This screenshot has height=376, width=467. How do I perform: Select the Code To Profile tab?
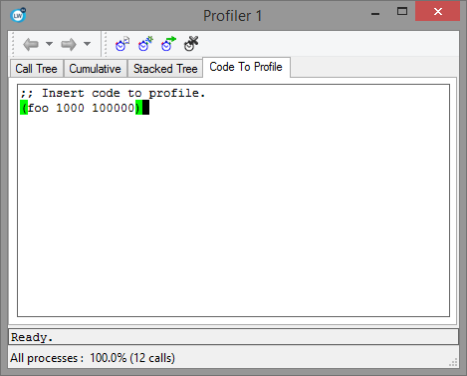click(x=246, y=67)
